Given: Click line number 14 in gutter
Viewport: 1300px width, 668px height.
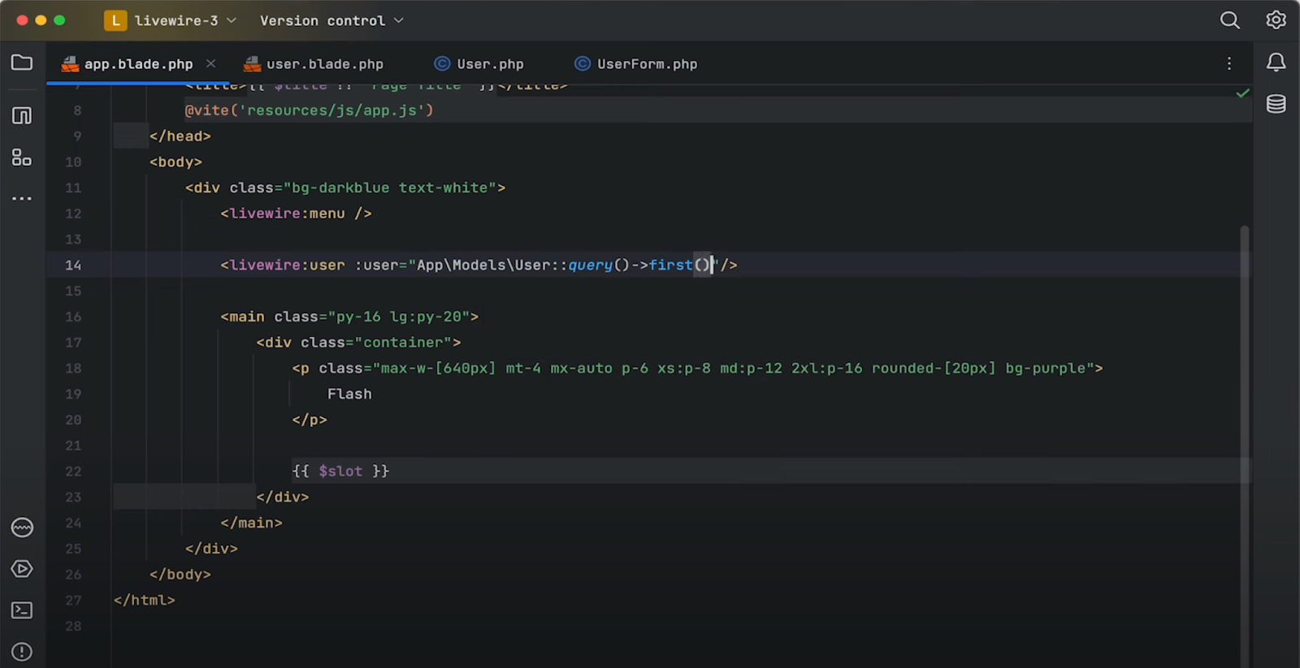Looking at the screenshot, I should (x=73, y=265).
